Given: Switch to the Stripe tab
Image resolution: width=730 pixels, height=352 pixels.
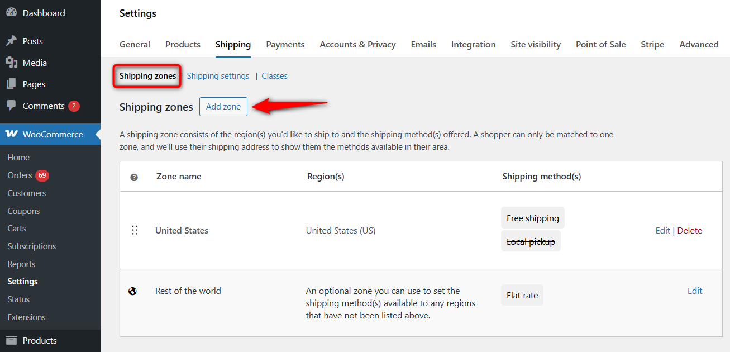Looking at the screenshot, I should [652, 44].
